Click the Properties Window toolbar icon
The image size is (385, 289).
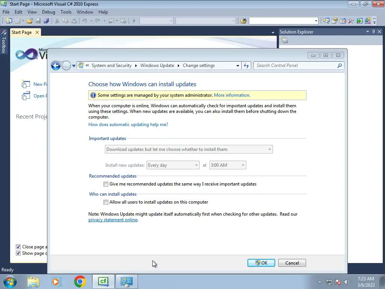(334, 21)
